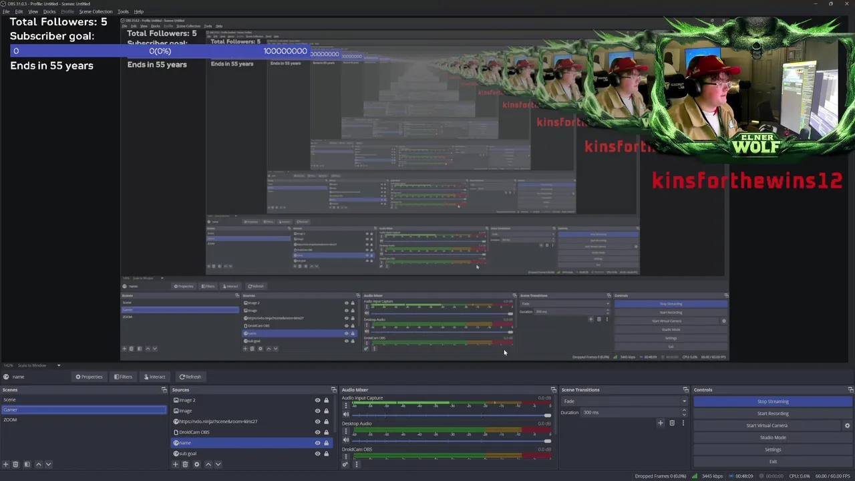Open Audio Input Capture options menu dots
855x481 pixels.
point(346,406)
